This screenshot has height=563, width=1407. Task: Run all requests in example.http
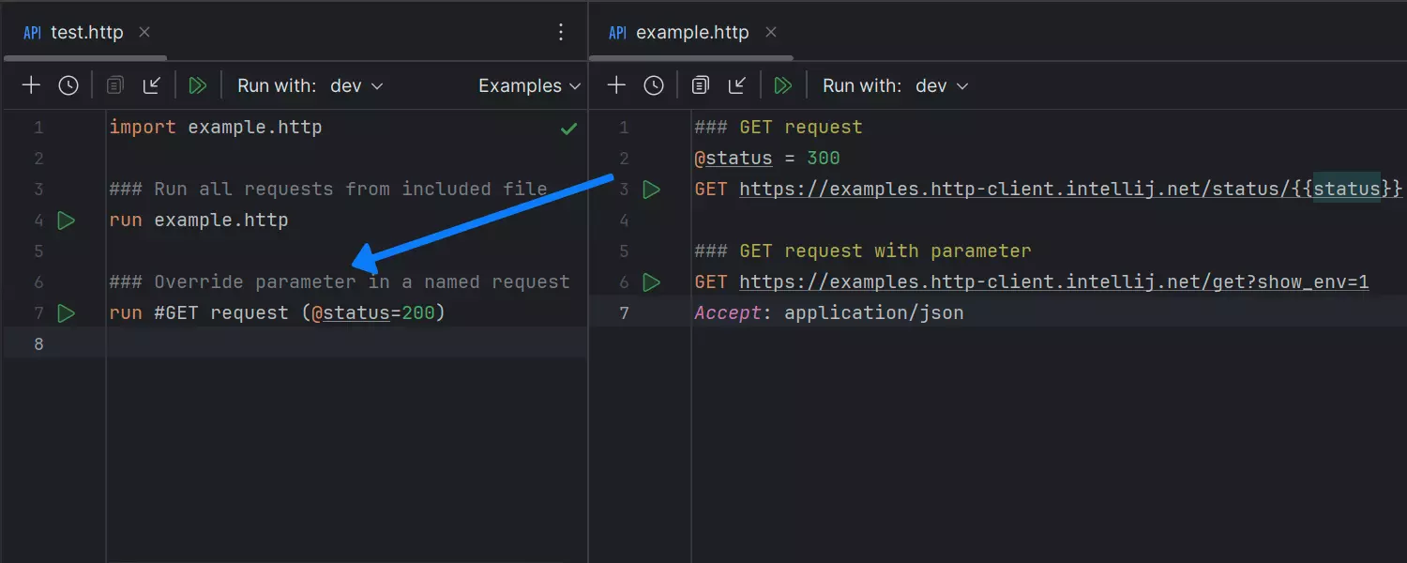tap(783, 84)
